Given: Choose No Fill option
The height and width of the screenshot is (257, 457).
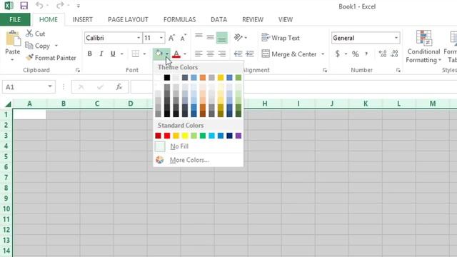Looking at the screenshot, I should click(x=199, y=146).
